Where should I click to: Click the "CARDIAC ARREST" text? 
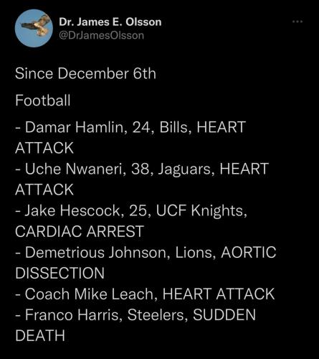point(80,231)
